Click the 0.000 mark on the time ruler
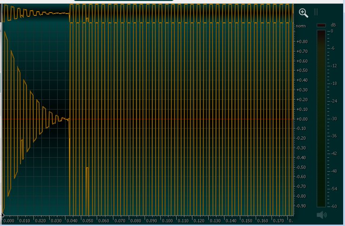Viewport: 345px width, 226px height. pos(9,220)
